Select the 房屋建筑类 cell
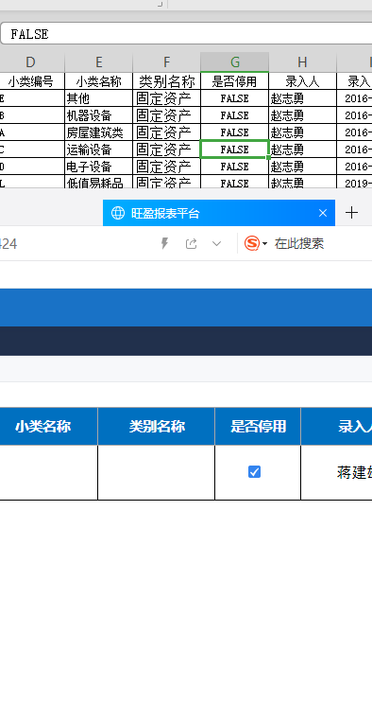Screen dimensions: 372x704 tap(98, 132)
